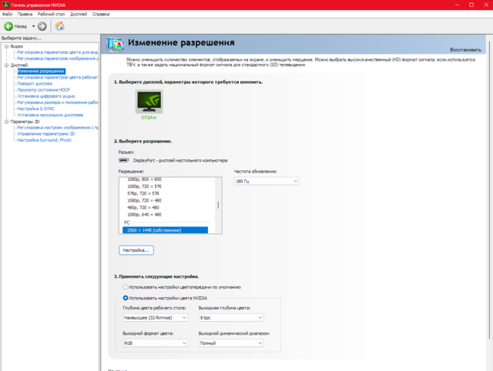This screenshot has height=371, width=493.
Task: Open the back history dropdown arrow
Action: pos(32,26)
